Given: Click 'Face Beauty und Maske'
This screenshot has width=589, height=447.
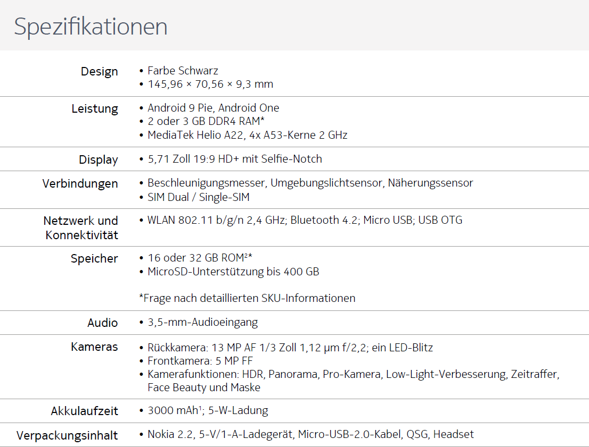Looking at the screenshot, I should [204, 387].
